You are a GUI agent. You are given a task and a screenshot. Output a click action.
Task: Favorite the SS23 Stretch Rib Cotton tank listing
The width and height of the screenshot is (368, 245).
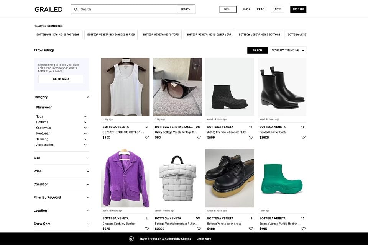tap(147, 137)
